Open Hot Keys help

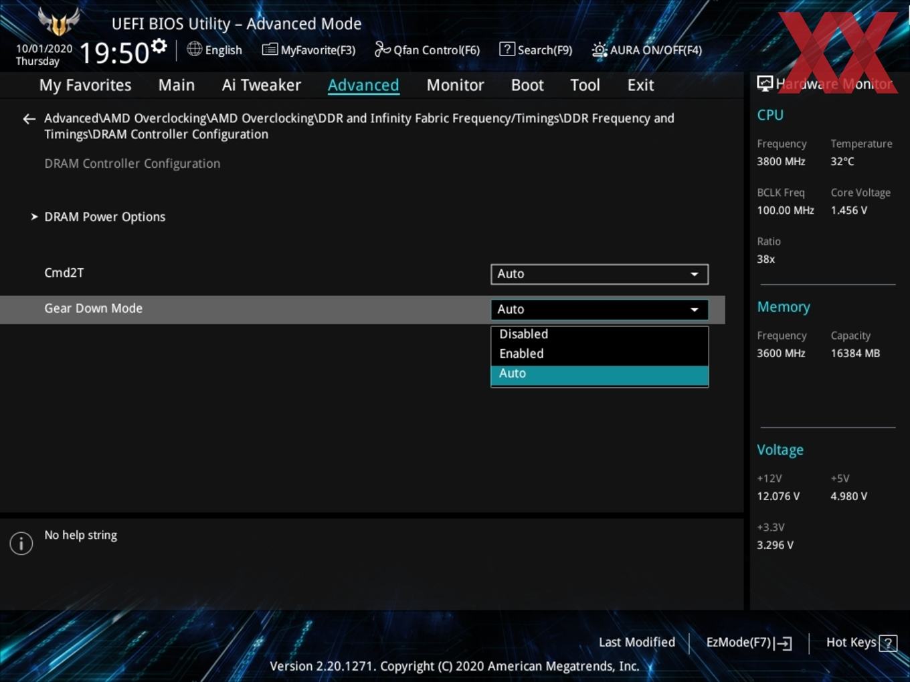coord(861,643)
